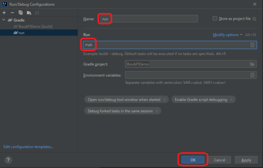
Task: Remove the Enable Gradle script debugging option
Action: point(231,100)
